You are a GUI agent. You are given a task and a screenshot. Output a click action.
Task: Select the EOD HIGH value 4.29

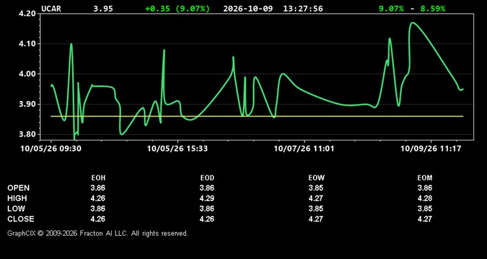[x=207, y=198]
